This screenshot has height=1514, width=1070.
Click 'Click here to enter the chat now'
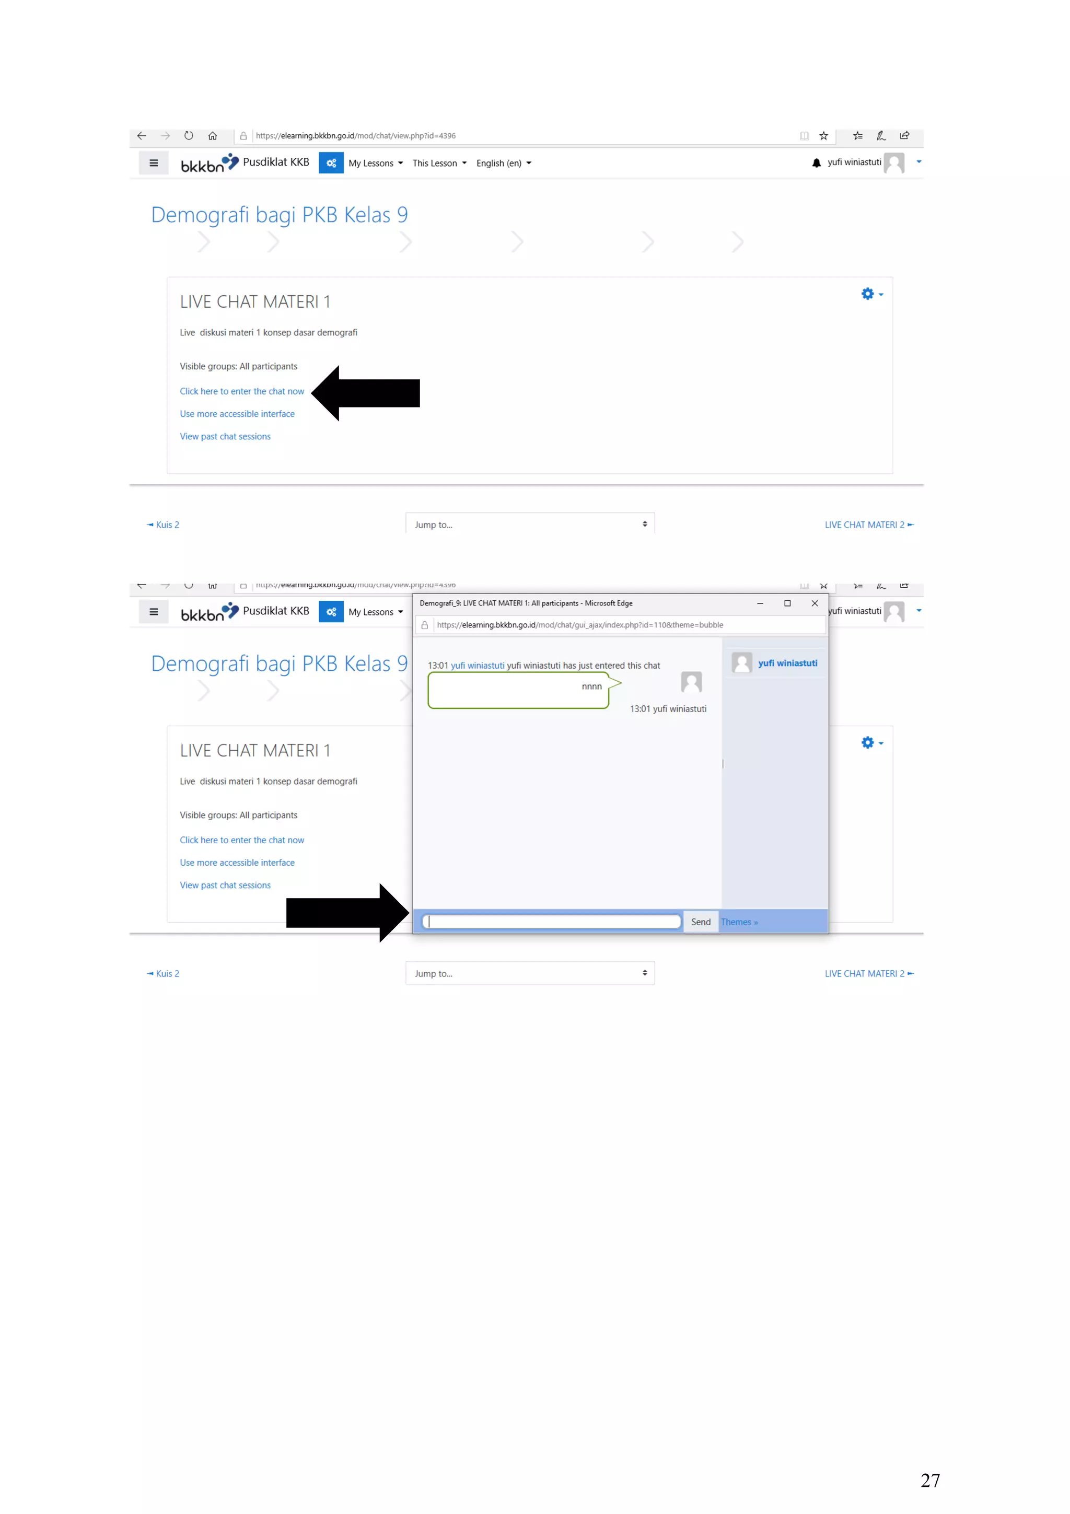click(242, 391)
